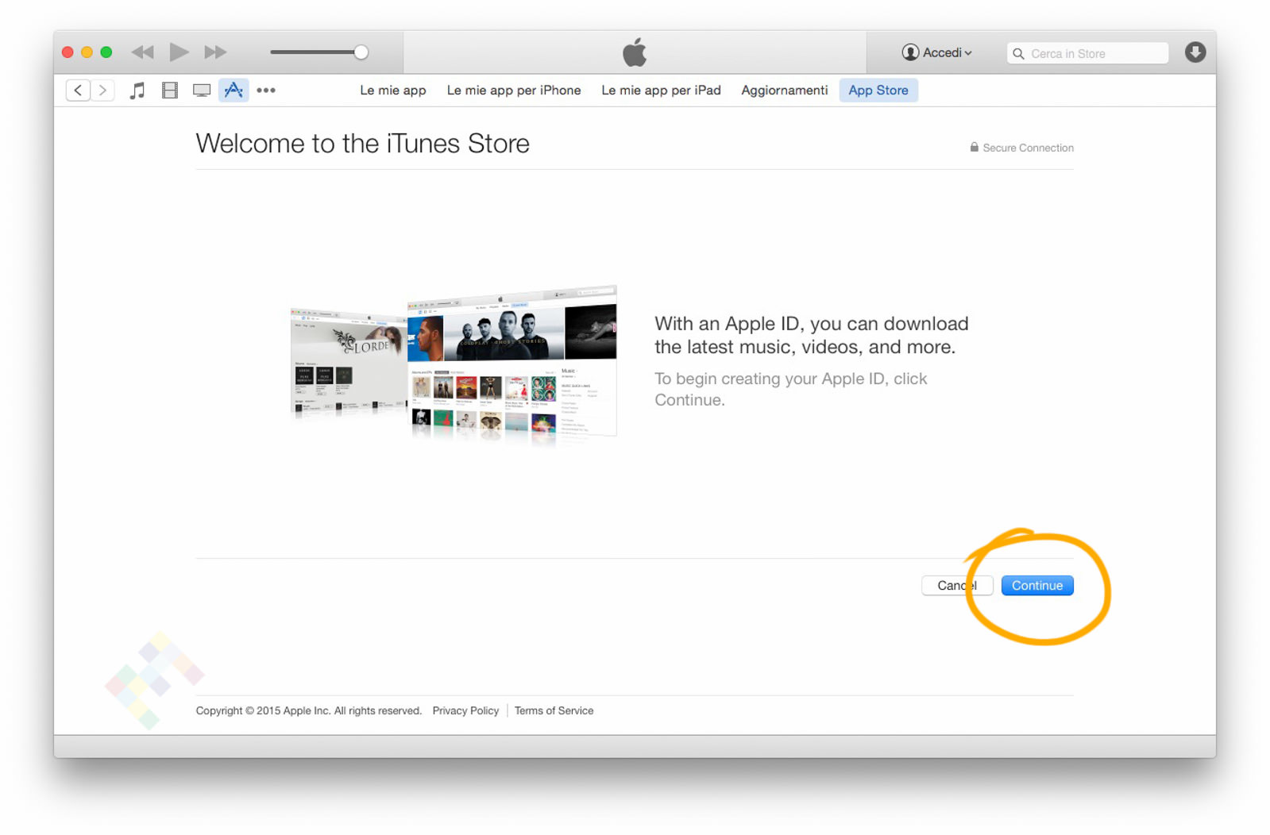Open the Accedi account dropdown
Screen dimensions: 1270x835
point(937,52)
